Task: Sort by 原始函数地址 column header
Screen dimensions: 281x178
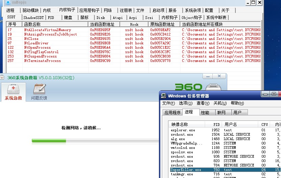Action: pyautogui.click(x=164, y=24)
